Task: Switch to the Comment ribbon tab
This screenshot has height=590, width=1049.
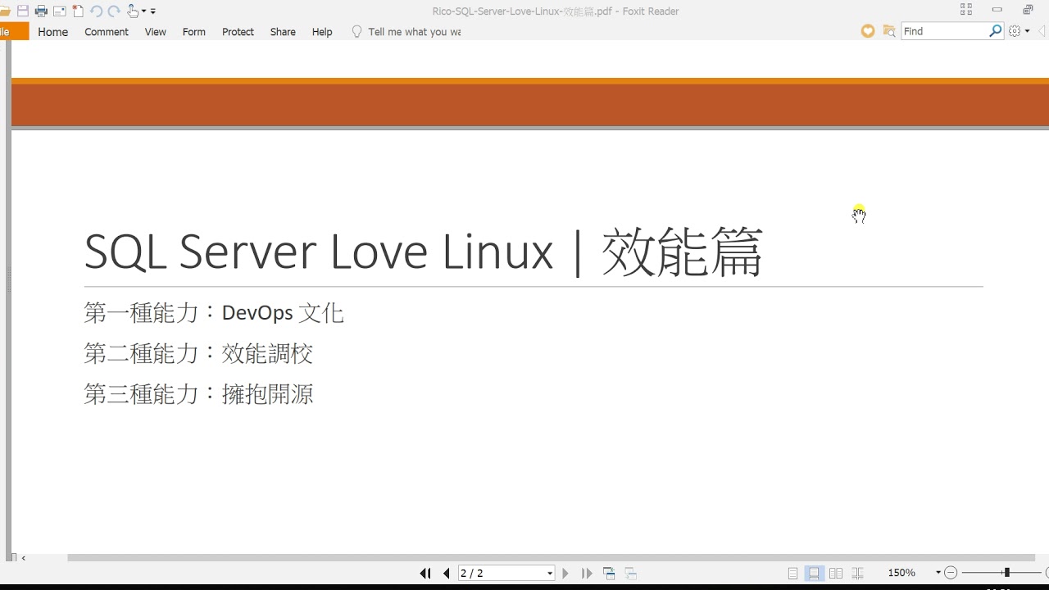Action: pos(107,32)
